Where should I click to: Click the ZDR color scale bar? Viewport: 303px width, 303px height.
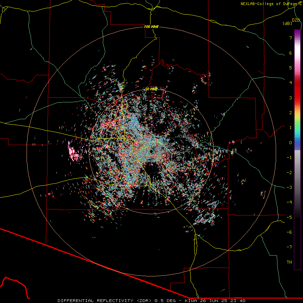(297, 149)
